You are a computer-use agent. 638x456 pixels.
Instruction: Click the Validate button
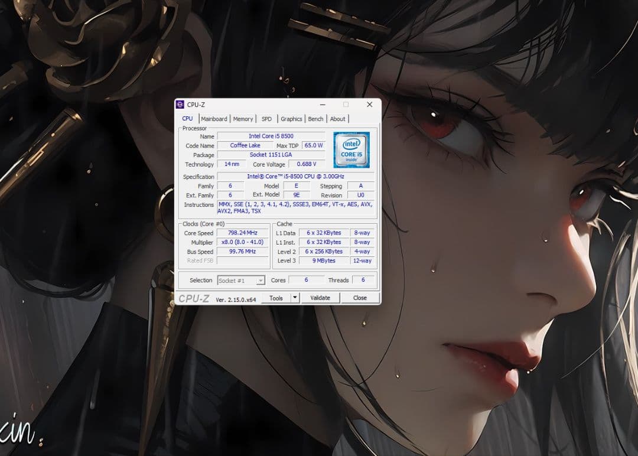tap(320, 298)
